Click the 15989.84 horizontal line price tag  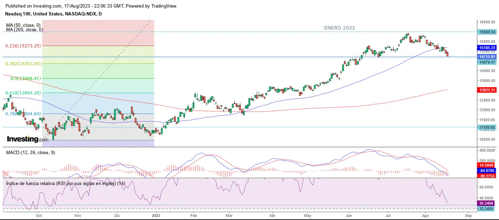(x=487, y=32)
